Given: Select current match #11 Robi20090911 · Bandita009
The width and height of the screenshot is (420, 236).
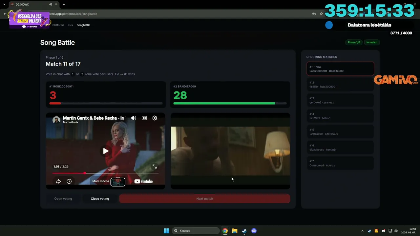Looking at the screenshot, I should 340,69.
